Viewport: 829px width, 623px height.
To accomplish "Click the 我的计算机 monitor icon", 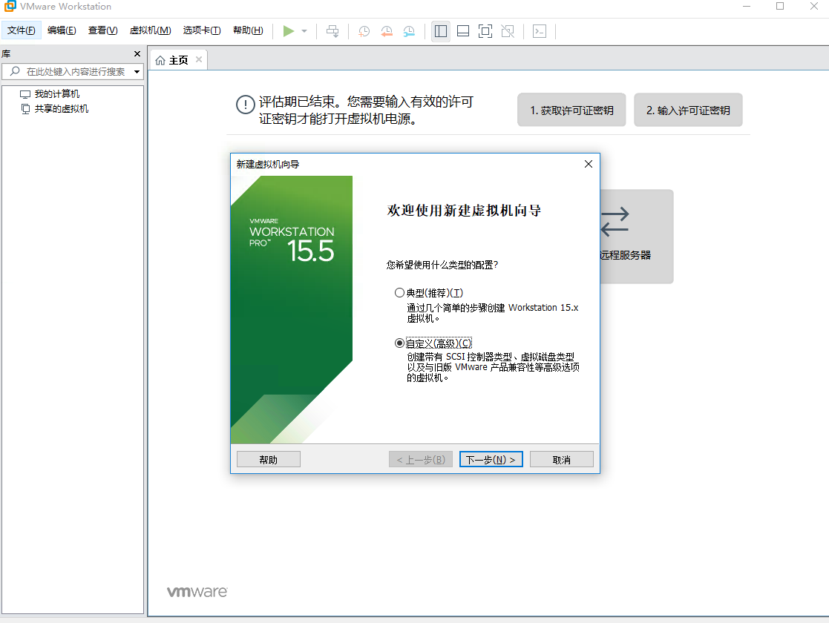I will pyautogui.click(x=24, y=94).
